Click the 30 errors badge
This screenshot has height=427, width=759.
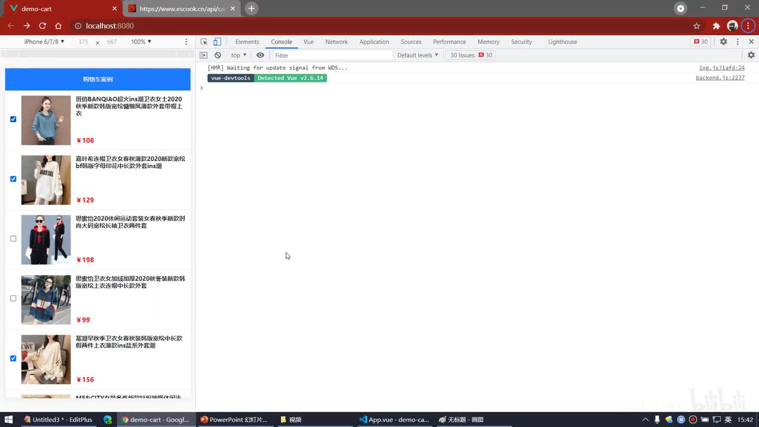point(701,42)
